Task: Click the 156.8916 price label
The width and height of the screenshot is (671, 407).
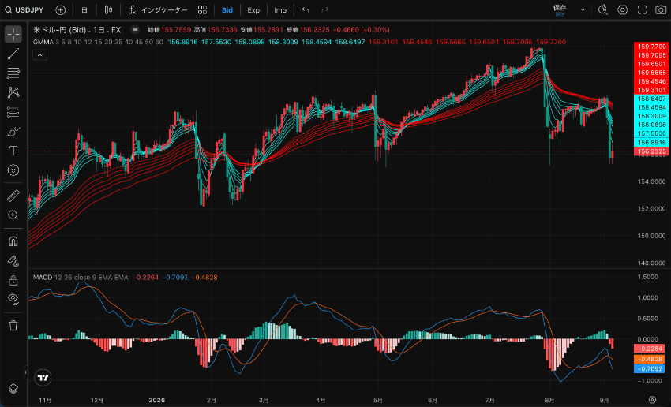Action: click(650, 142)
